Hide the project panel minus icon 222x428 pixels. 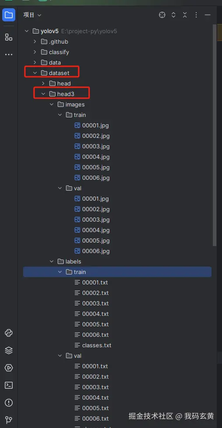[208, 15]
